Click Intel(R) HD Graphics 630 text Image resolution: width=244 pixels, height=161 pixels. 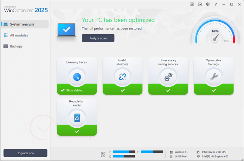(x=215, y=156)
